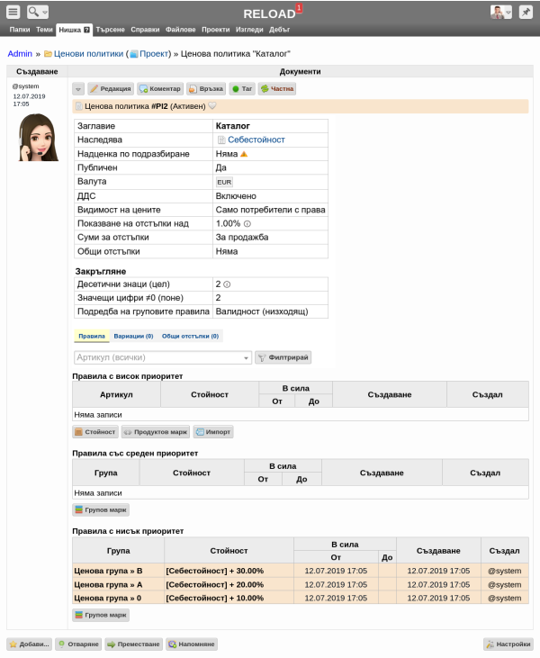Click the Документи column header
The width and height of the screenshot is (540, 658).
[300, 71]
